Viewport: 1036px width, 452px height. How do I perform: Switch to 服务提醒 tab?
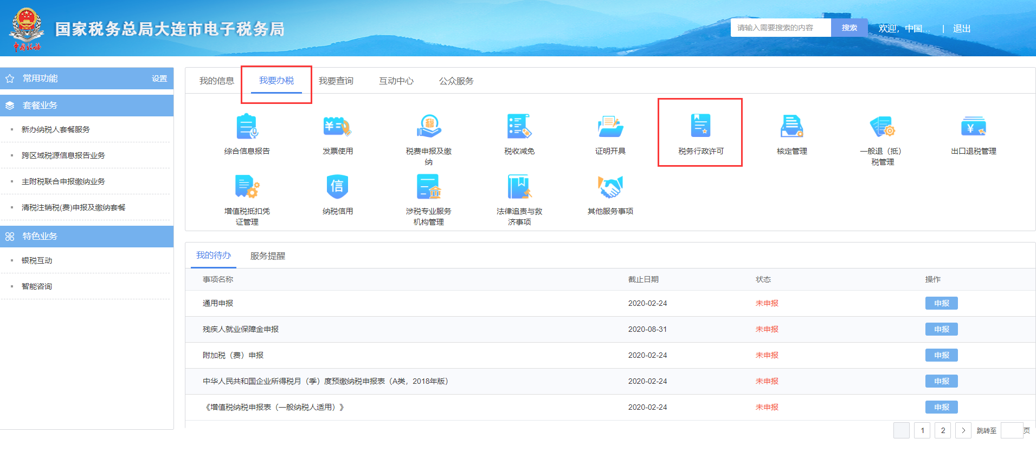coord(268,256)
